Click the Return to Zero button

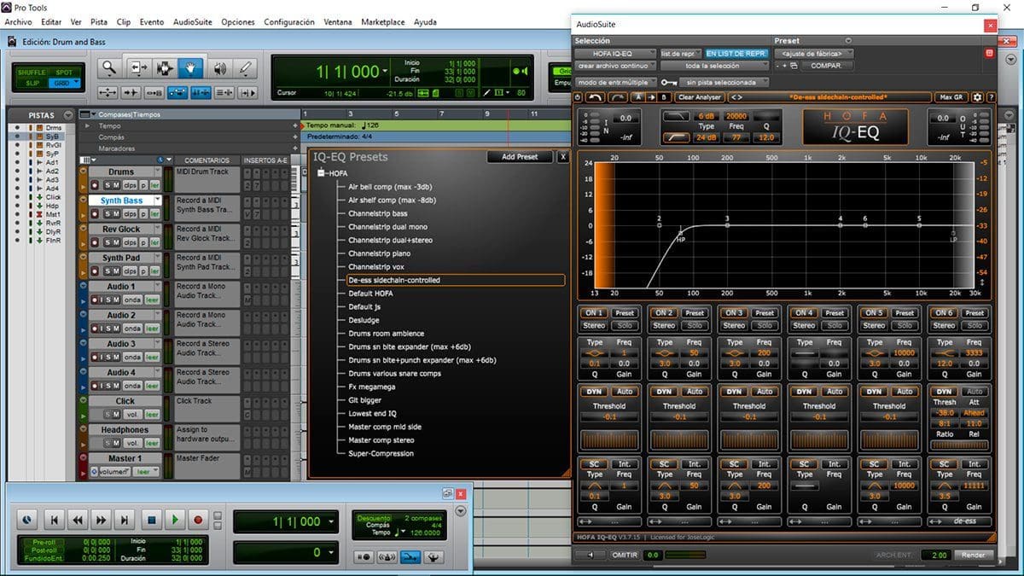[x=54, y=519]
